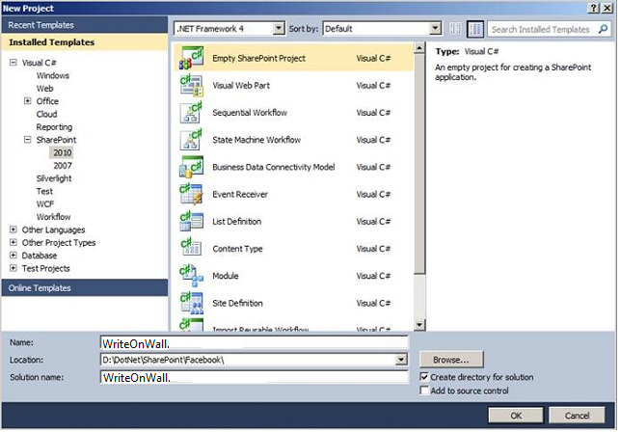Viewport: 620px width, 432px height.
Task: Select the Workflow category in tree
Action: click(x=53, y=217)
